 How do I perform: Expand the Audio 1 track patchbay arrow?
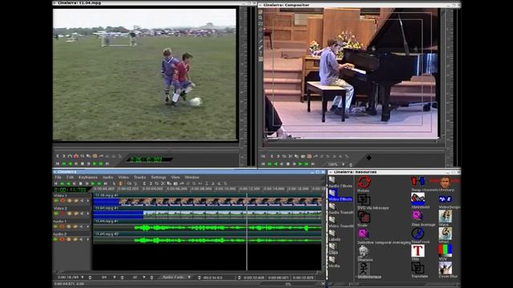click(x=88, y=226)
